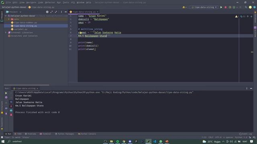Click CRLF line separator in status bar
Viewport: 257px width, 144px height.
210,138
